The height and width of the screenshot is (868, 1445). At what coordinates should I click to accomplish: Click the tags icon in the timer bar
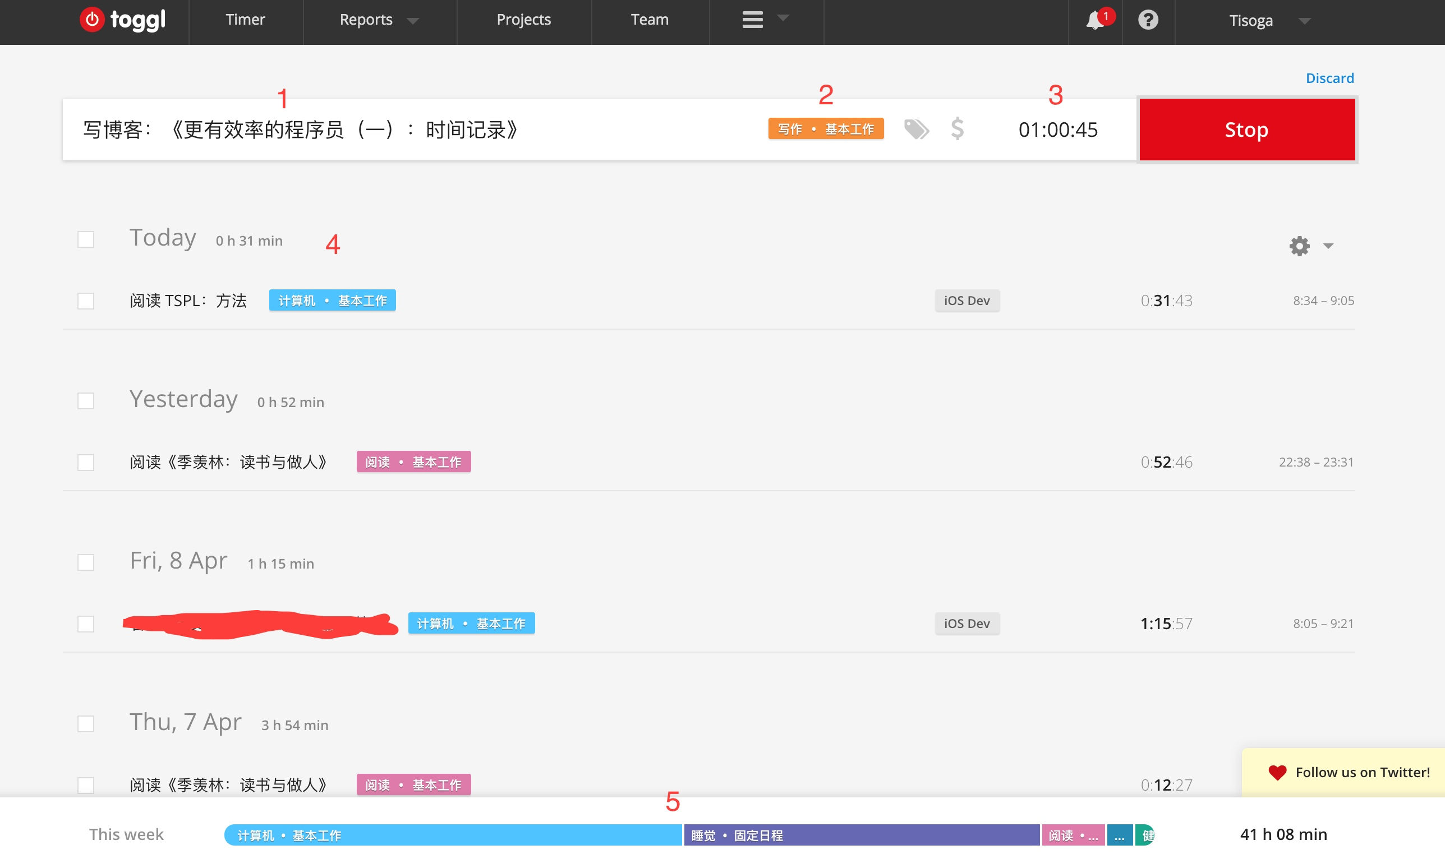click(916, 130)
